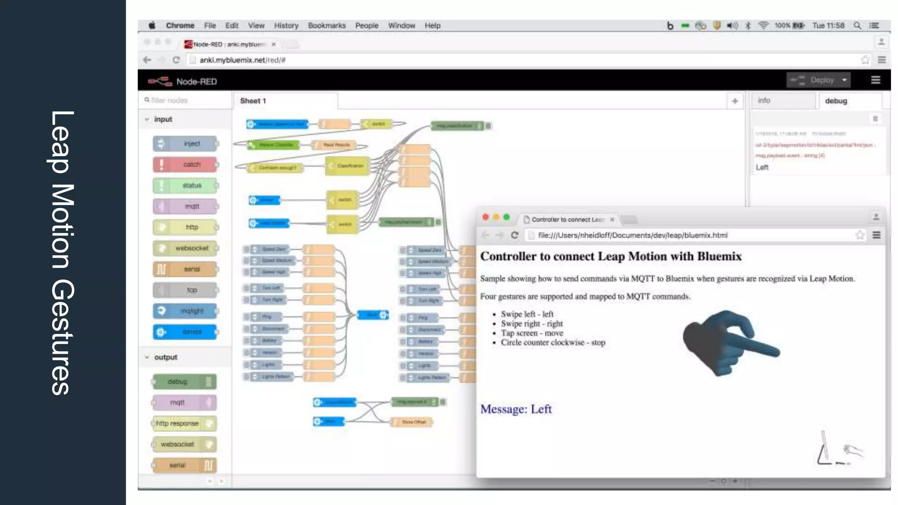Select the catch node in input palette
Image resolution: width=898 pixels, height=505 pixels.
tap(186, 164)
